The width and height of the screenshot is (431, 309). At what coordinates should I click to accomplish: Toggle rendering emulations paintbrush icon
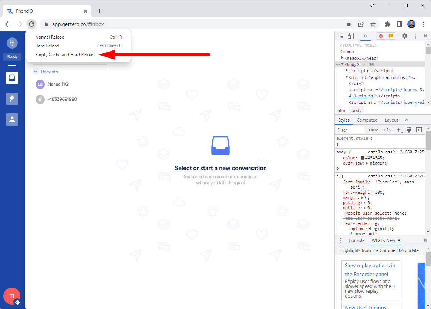click(409, 130)
